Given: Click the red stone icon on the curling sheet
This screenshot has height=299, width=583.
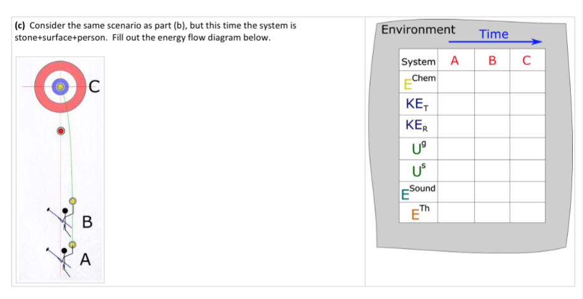Looking at the screenshot, I should (x=60, y=131).
